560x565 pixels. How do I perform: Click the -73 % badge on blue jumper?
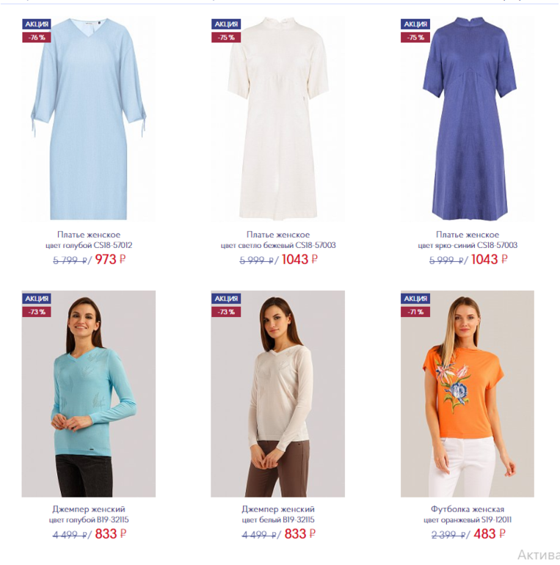pyautogui.click(x=37, y=312)
